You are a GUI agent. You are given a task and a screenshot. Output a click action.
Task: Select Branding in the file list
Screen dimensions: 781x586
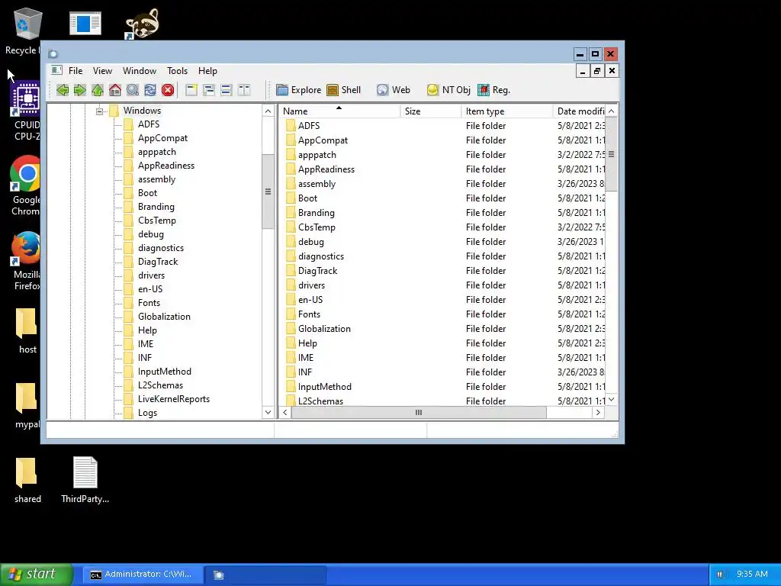coord(317,213)
